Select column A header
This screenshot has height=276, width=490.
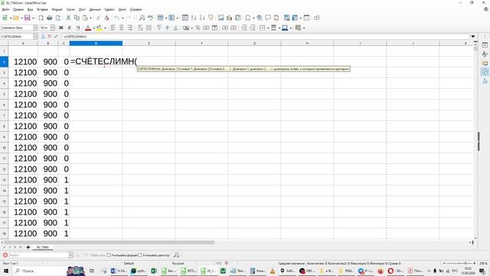coord(23,43)
